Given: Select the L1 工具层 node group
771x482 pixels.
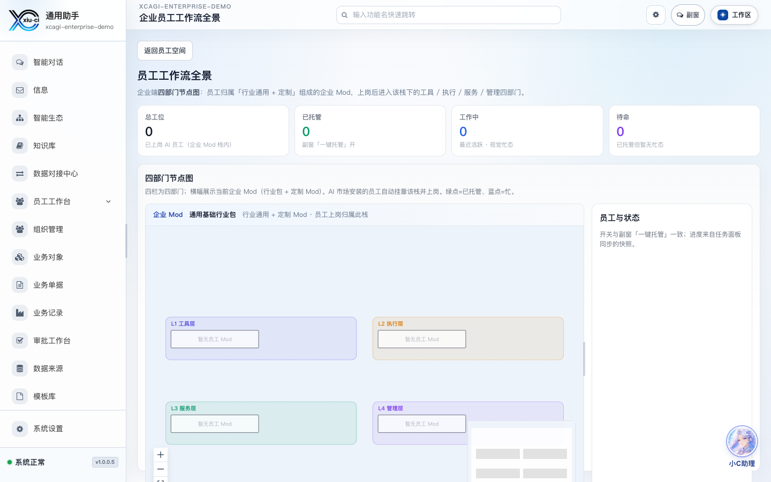Looking at the screenshot, I should [x=261, y=338].
